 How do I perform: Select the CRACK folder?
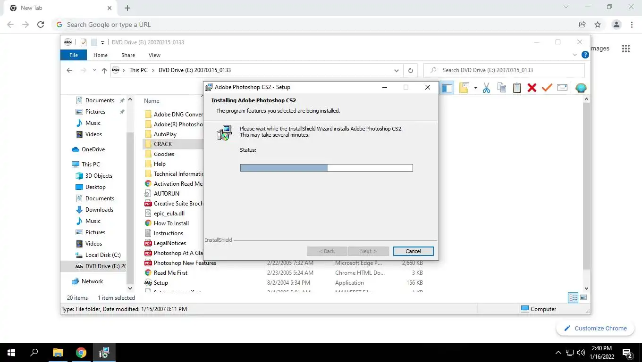click(x=163, y=144)
